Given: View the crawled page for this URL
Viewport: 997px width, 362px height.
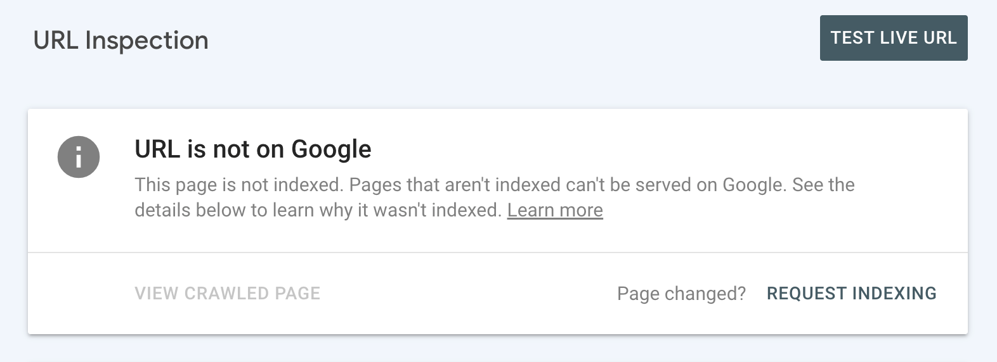Looking at the screenshot, I should pyautogui.click(x=227, y=294).
